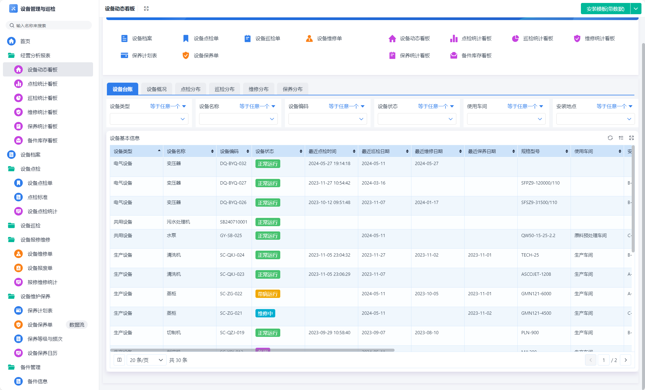Open the 20 条/页 page size dropdown
The width and height of the screenshot is (645, 390).
146,360
